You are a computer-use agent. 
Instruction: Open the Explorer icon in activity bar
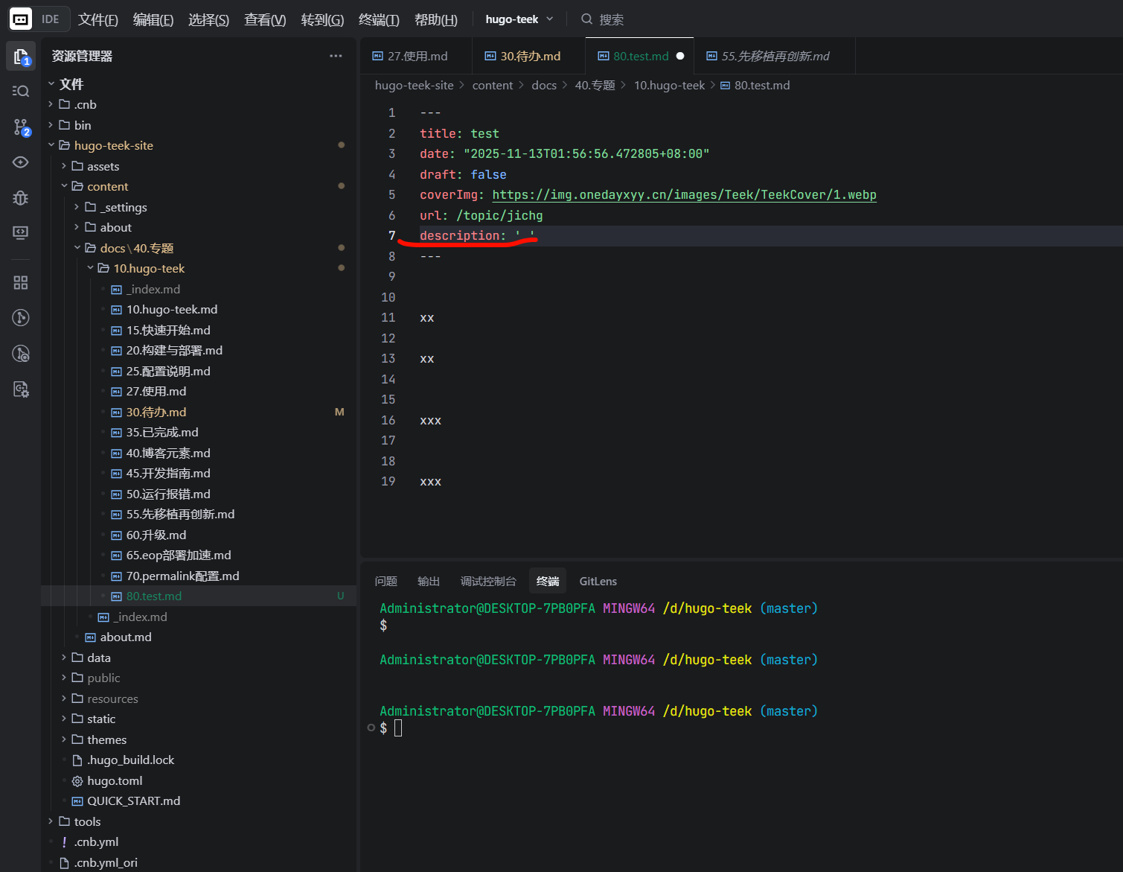(21, 57)
